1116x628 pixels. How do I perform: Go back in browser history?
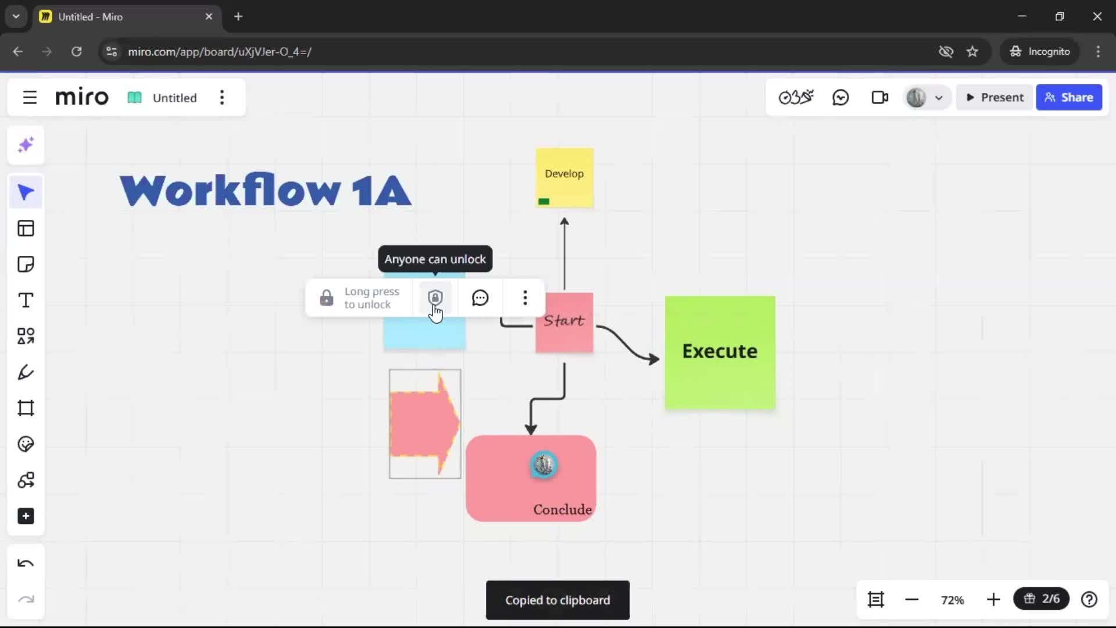pyautogui.click(x=18, y=51)
